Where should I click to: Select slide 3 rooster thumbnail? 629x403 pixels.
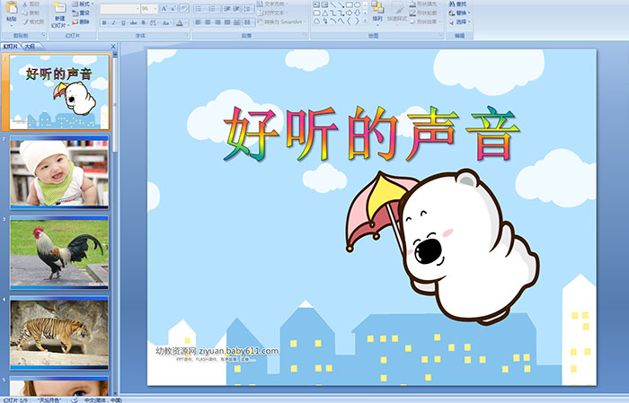(59, 253)
